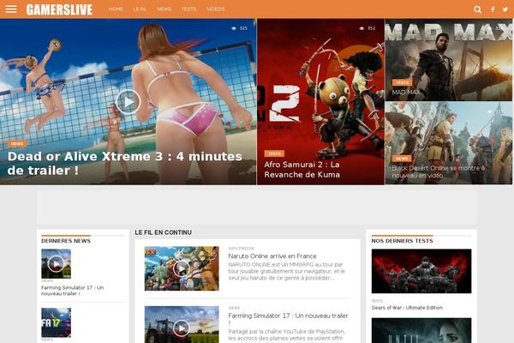This screenshot has width=514, height=343.
Task: Click the LE FIL EN CONTINU heading
Action: click(164, 232)
